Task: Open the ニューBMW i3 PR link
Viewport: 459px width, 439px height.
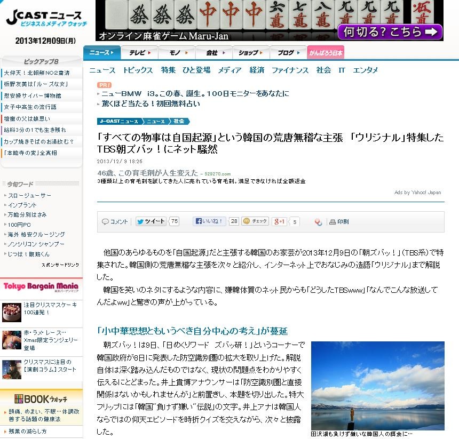Action: (195, 93)
